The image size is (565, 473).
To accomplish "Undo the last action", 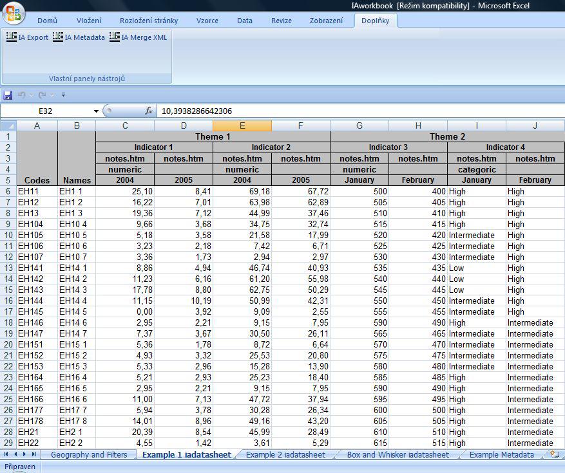I will click(22, 95).
